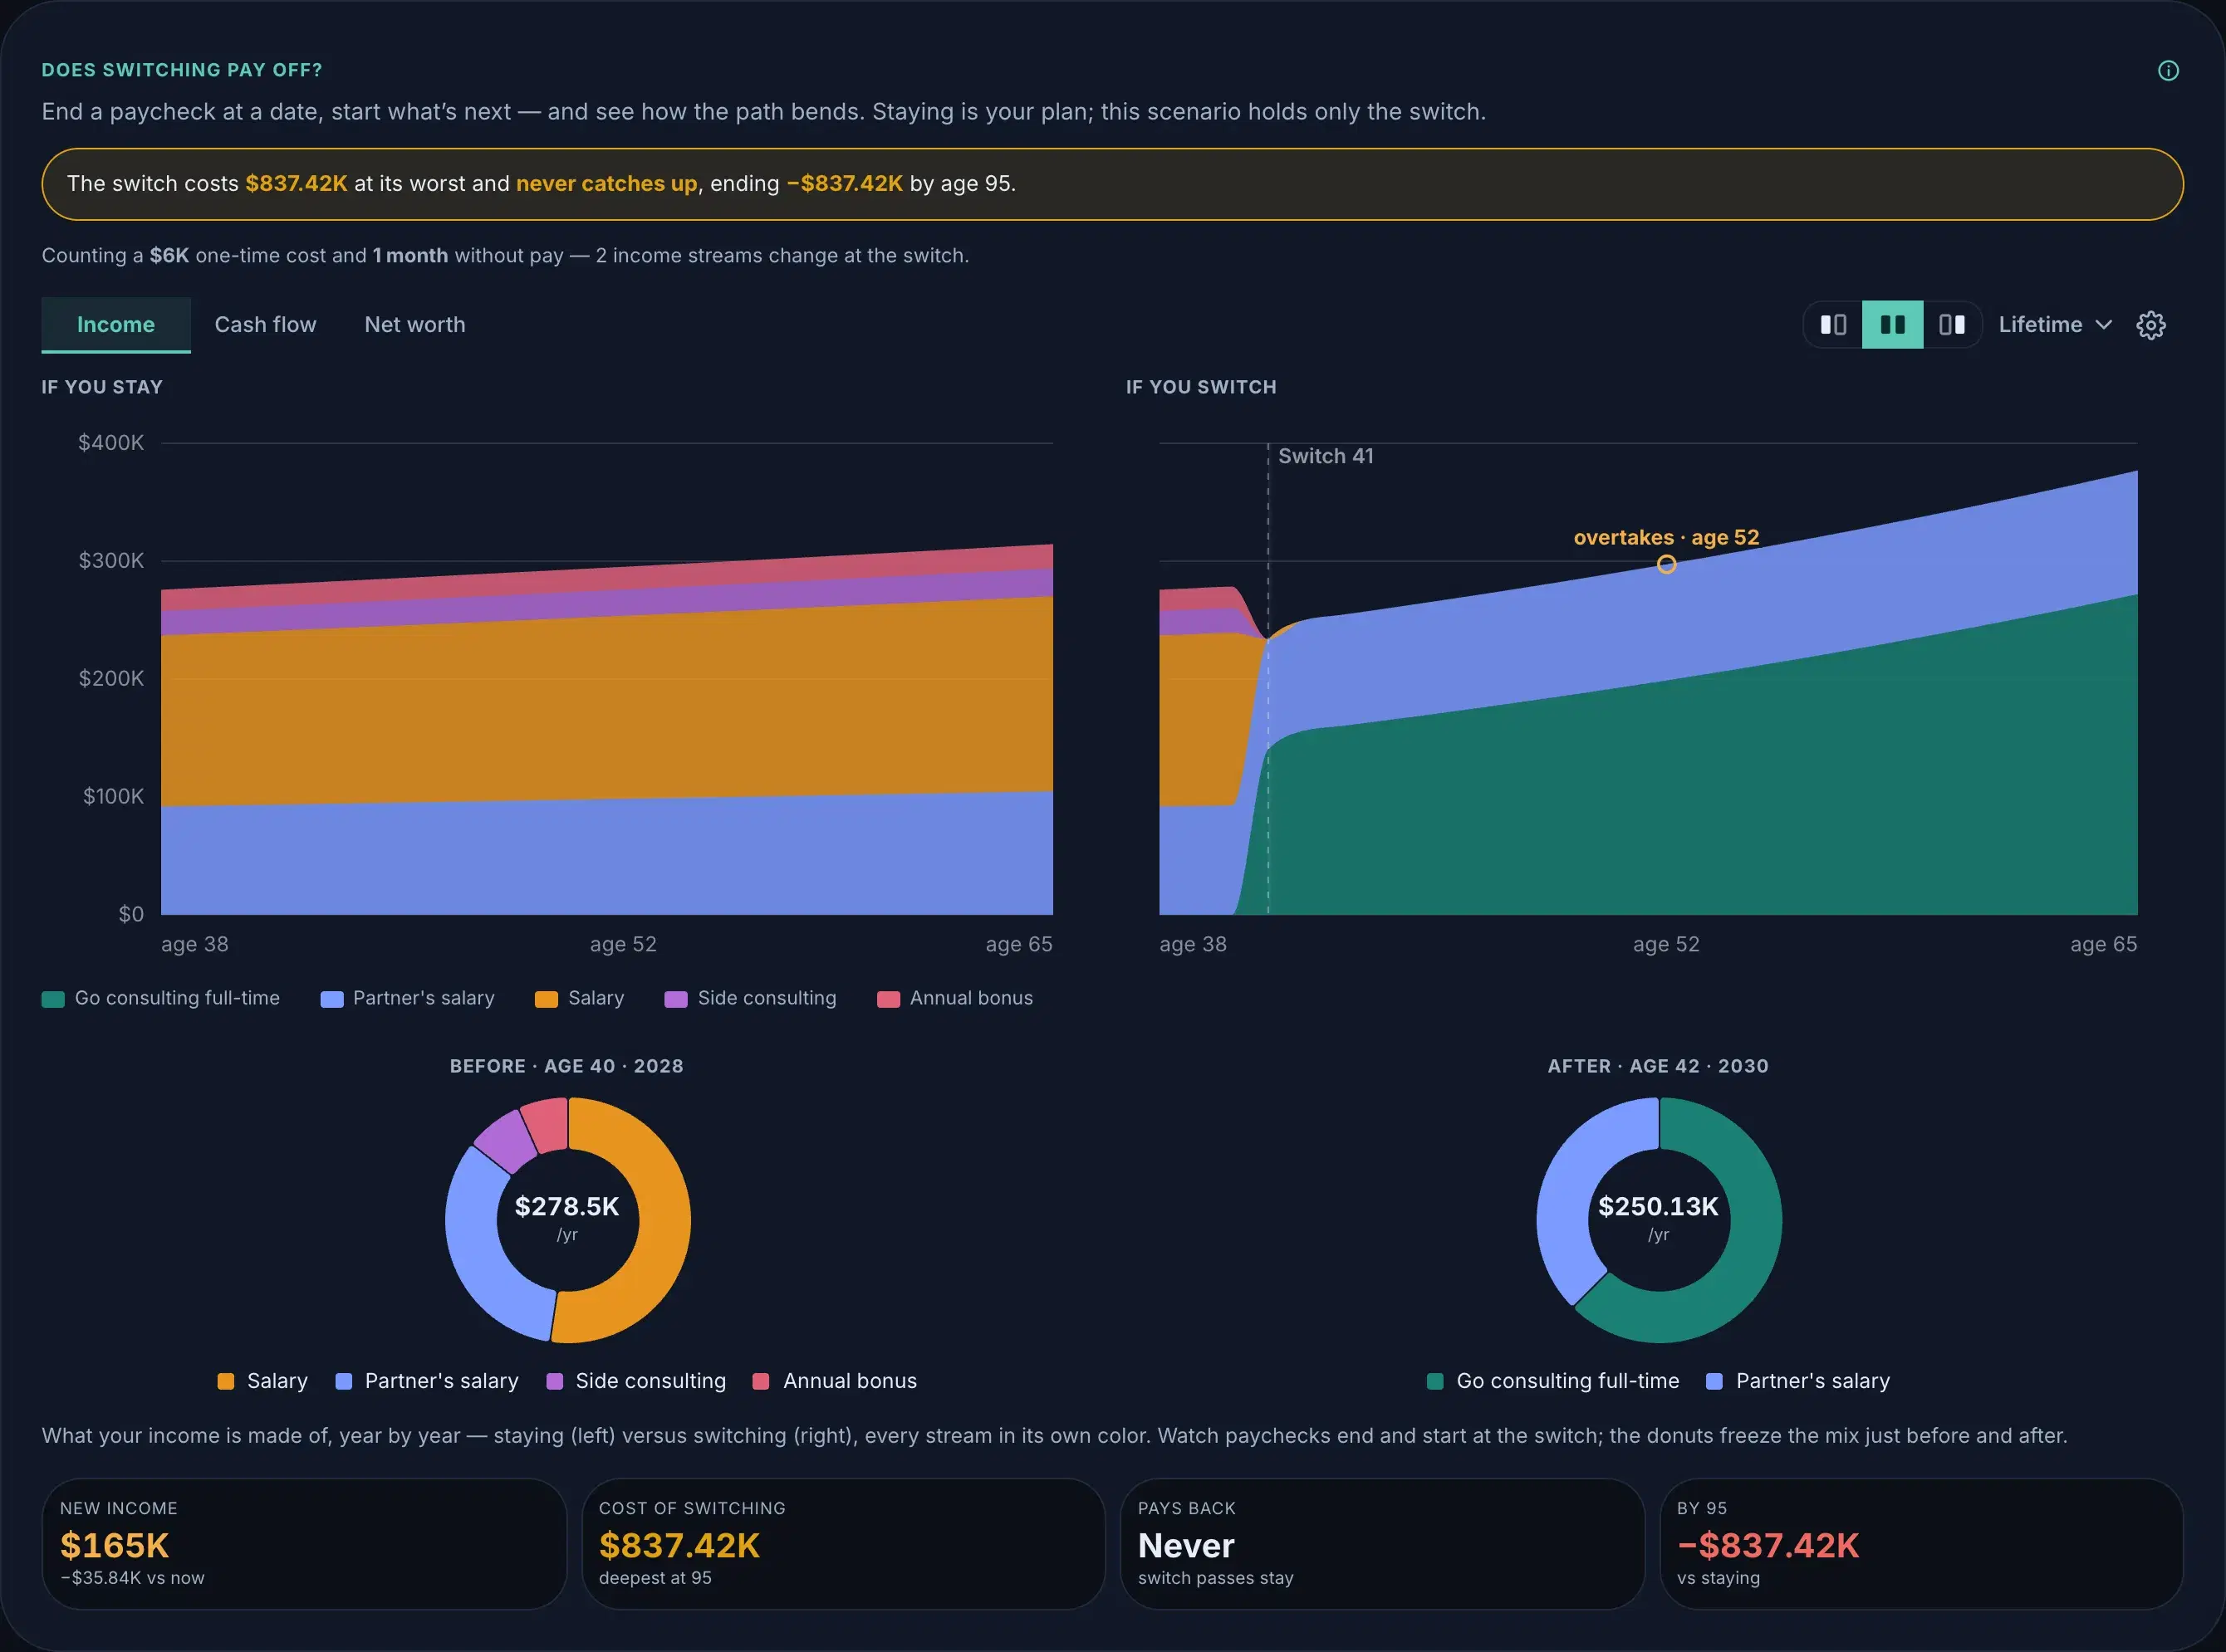
Task: Open the Pays Back Never card
Action: pyautogui.click(x=1383, y=1544)
